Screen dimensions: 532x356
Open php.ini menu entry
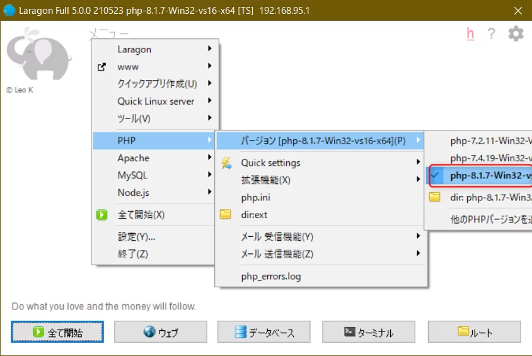coord(320,197)
